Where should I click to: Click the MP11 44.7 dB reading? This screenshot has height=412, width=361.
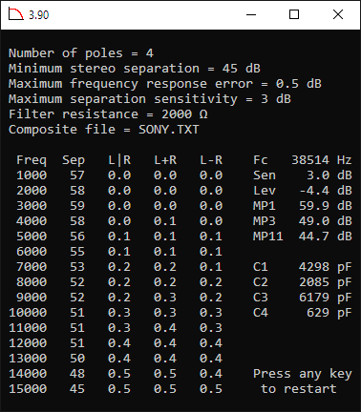click(303, 237)
